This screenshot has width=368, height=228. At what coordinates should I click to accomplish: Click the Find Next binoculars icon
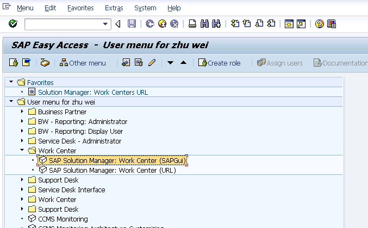(x=216, y=24)
